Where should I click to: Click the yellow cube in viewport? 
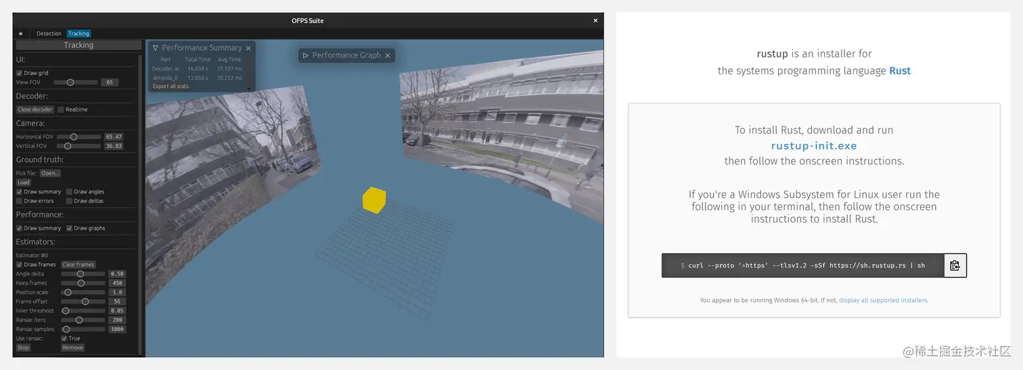pos(374,200)
